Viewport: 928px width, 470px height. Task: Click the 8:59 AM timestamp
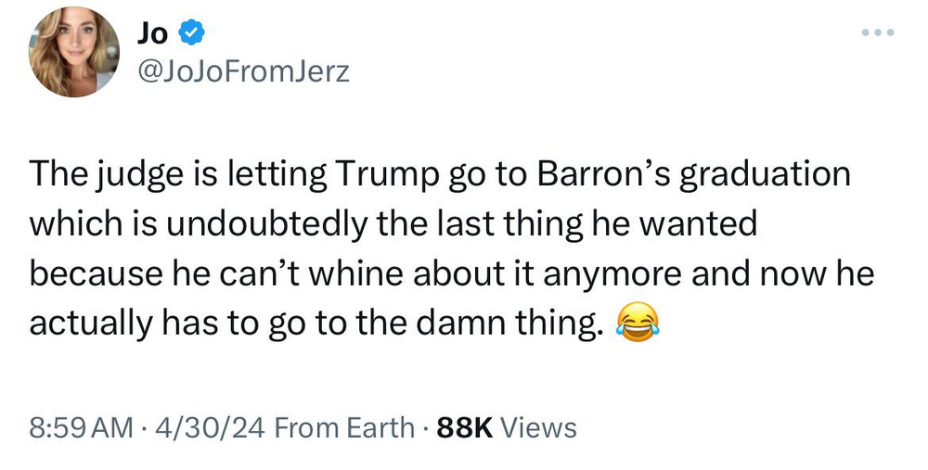[x=81, y=427]
